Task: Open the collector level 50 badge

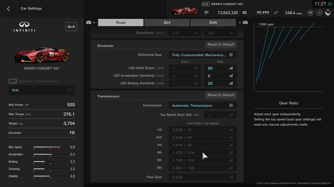Action: pyautogui.click(x=310, y=12)
